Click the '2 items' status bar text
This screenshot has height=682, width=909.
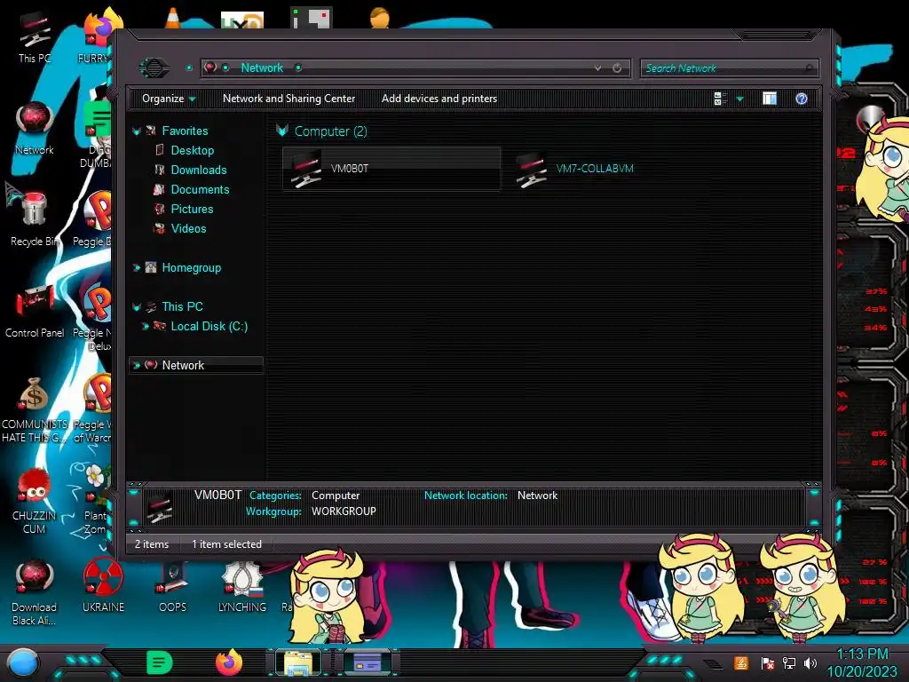pyautogui.click(x=152, y=544)
